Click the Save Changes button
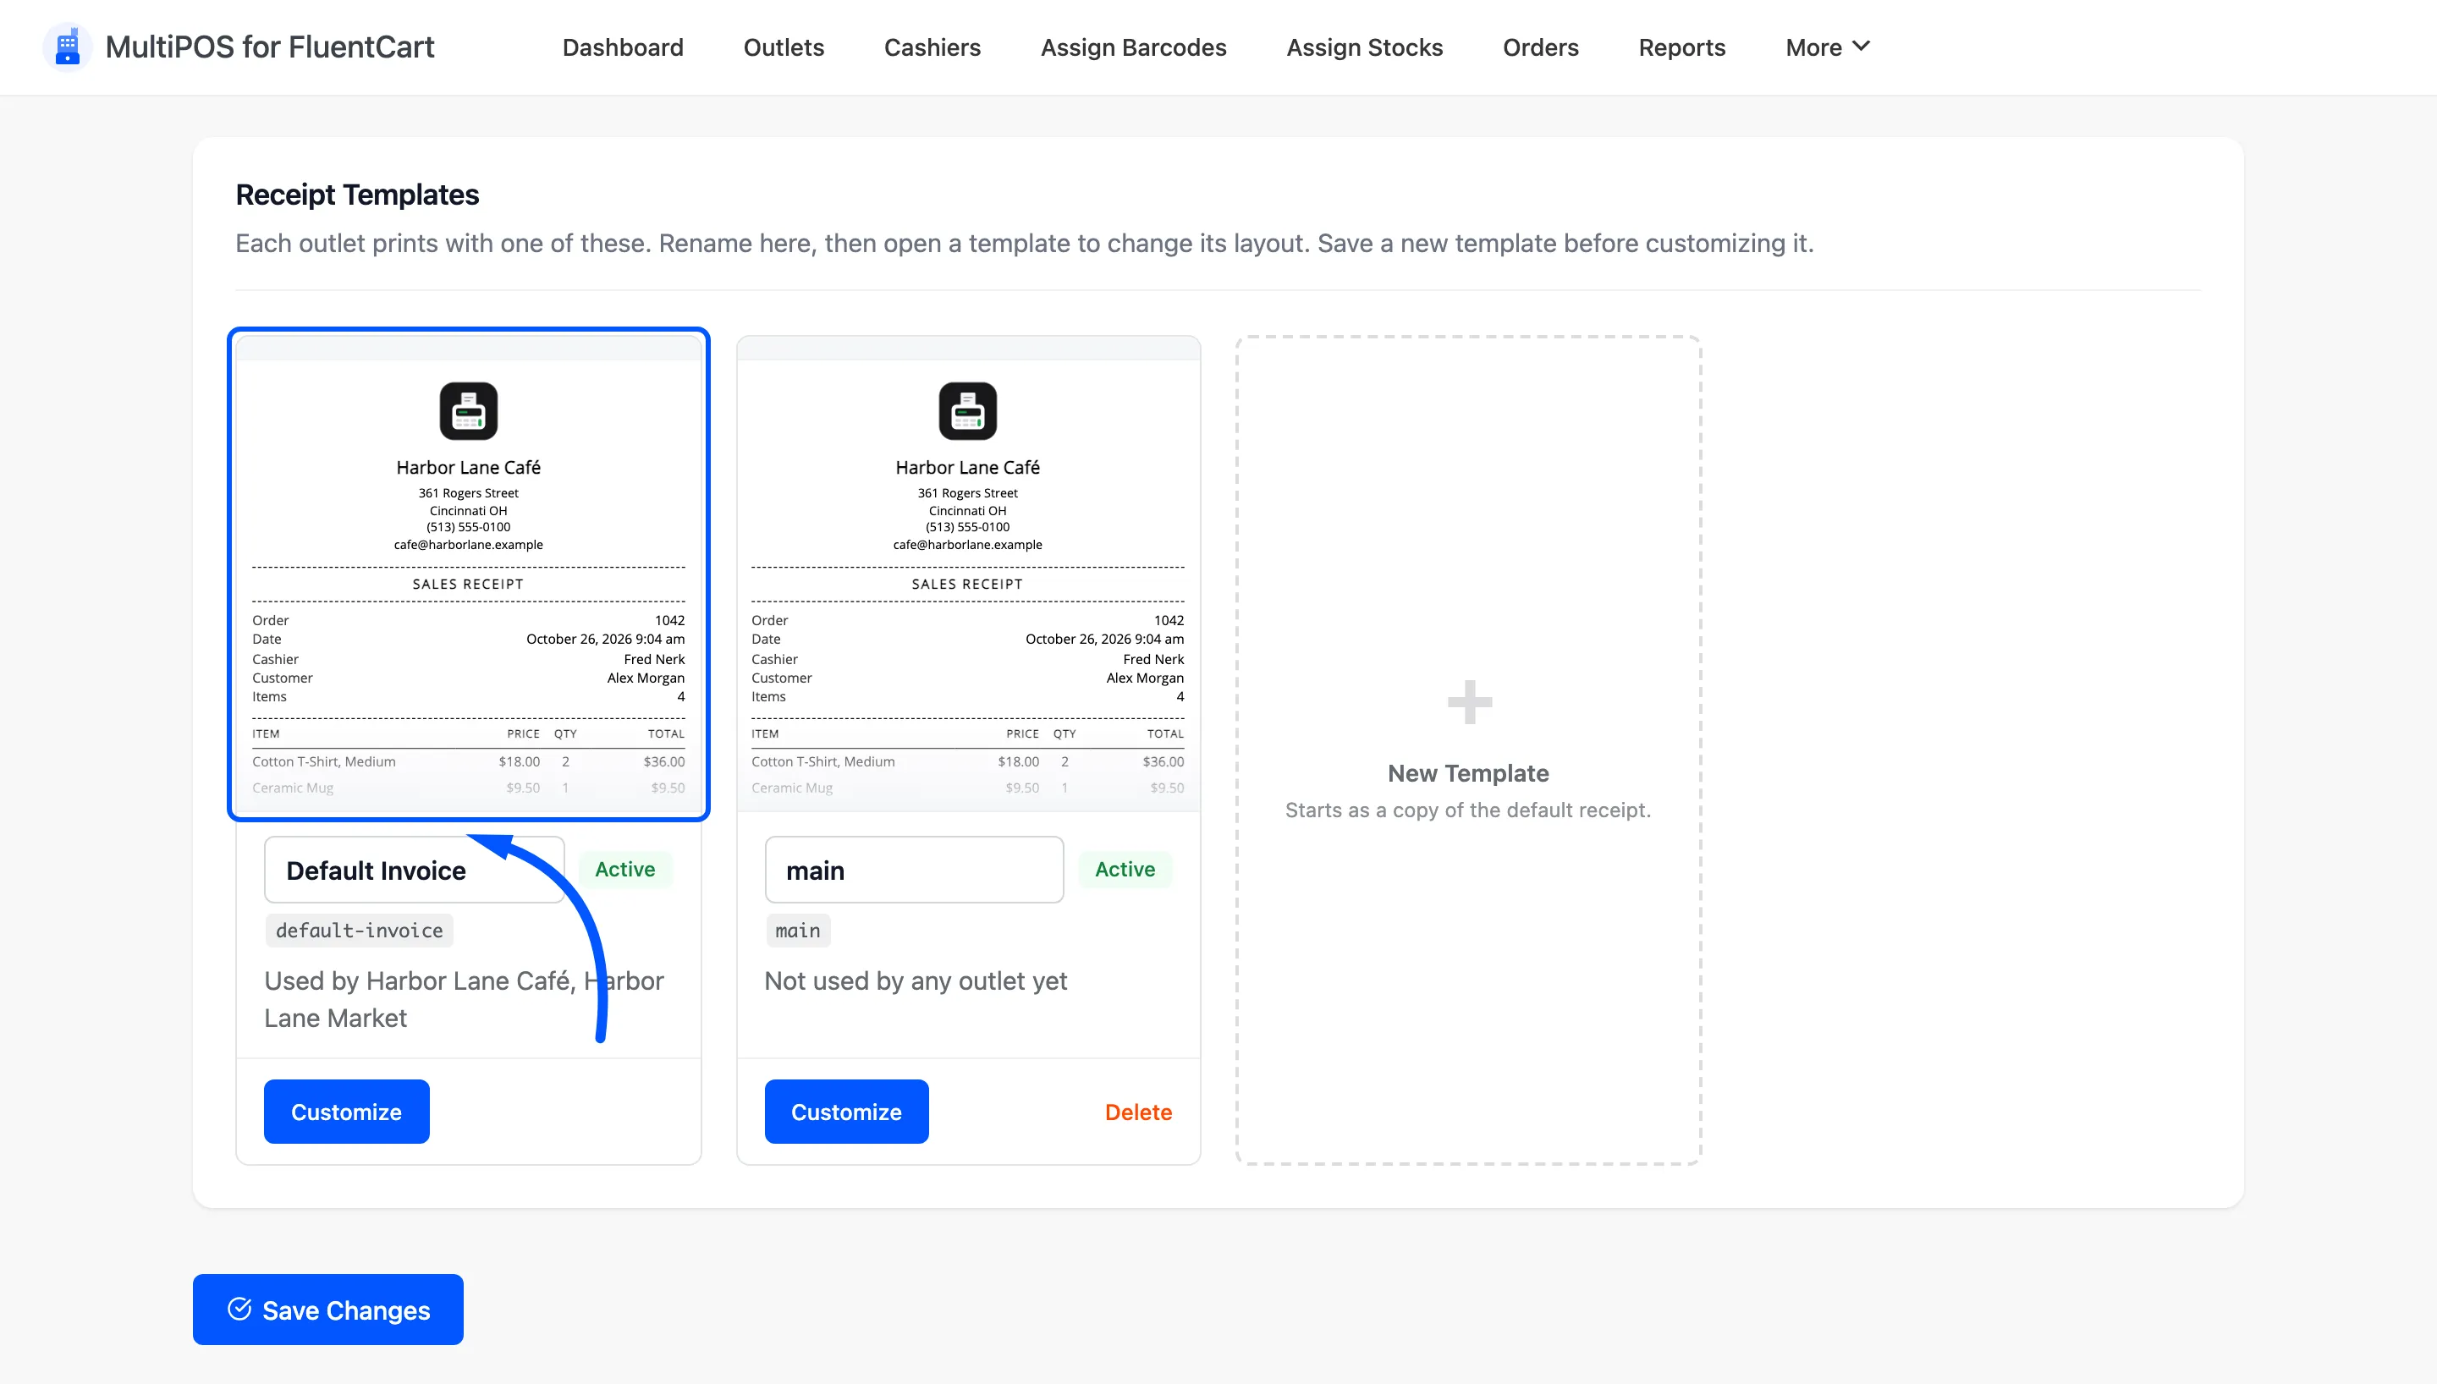2437x1384 pixels. tap(328, 1309)
